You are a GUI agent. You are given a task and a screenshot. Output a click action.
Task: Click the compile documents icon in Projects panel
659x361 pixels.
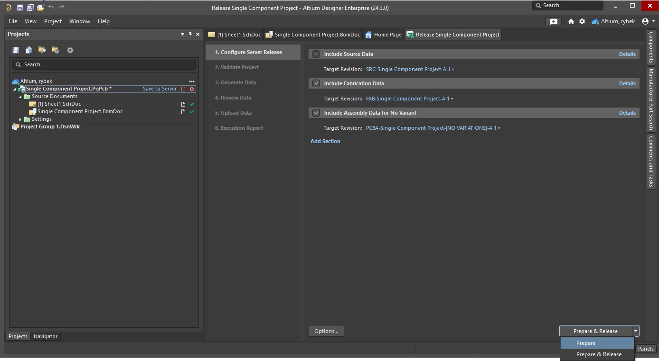click(29, 50)
